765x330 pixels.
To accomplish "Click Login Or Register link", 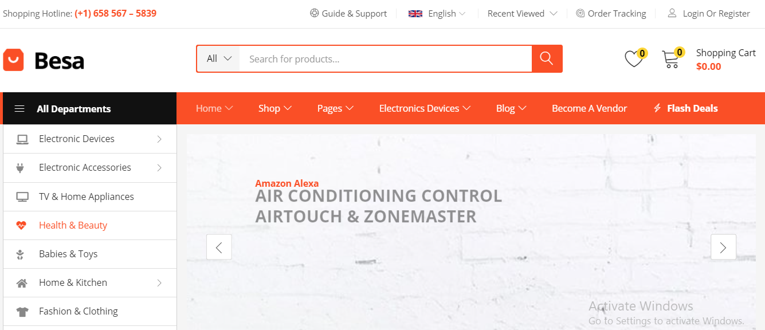I will tap(709, 14).
